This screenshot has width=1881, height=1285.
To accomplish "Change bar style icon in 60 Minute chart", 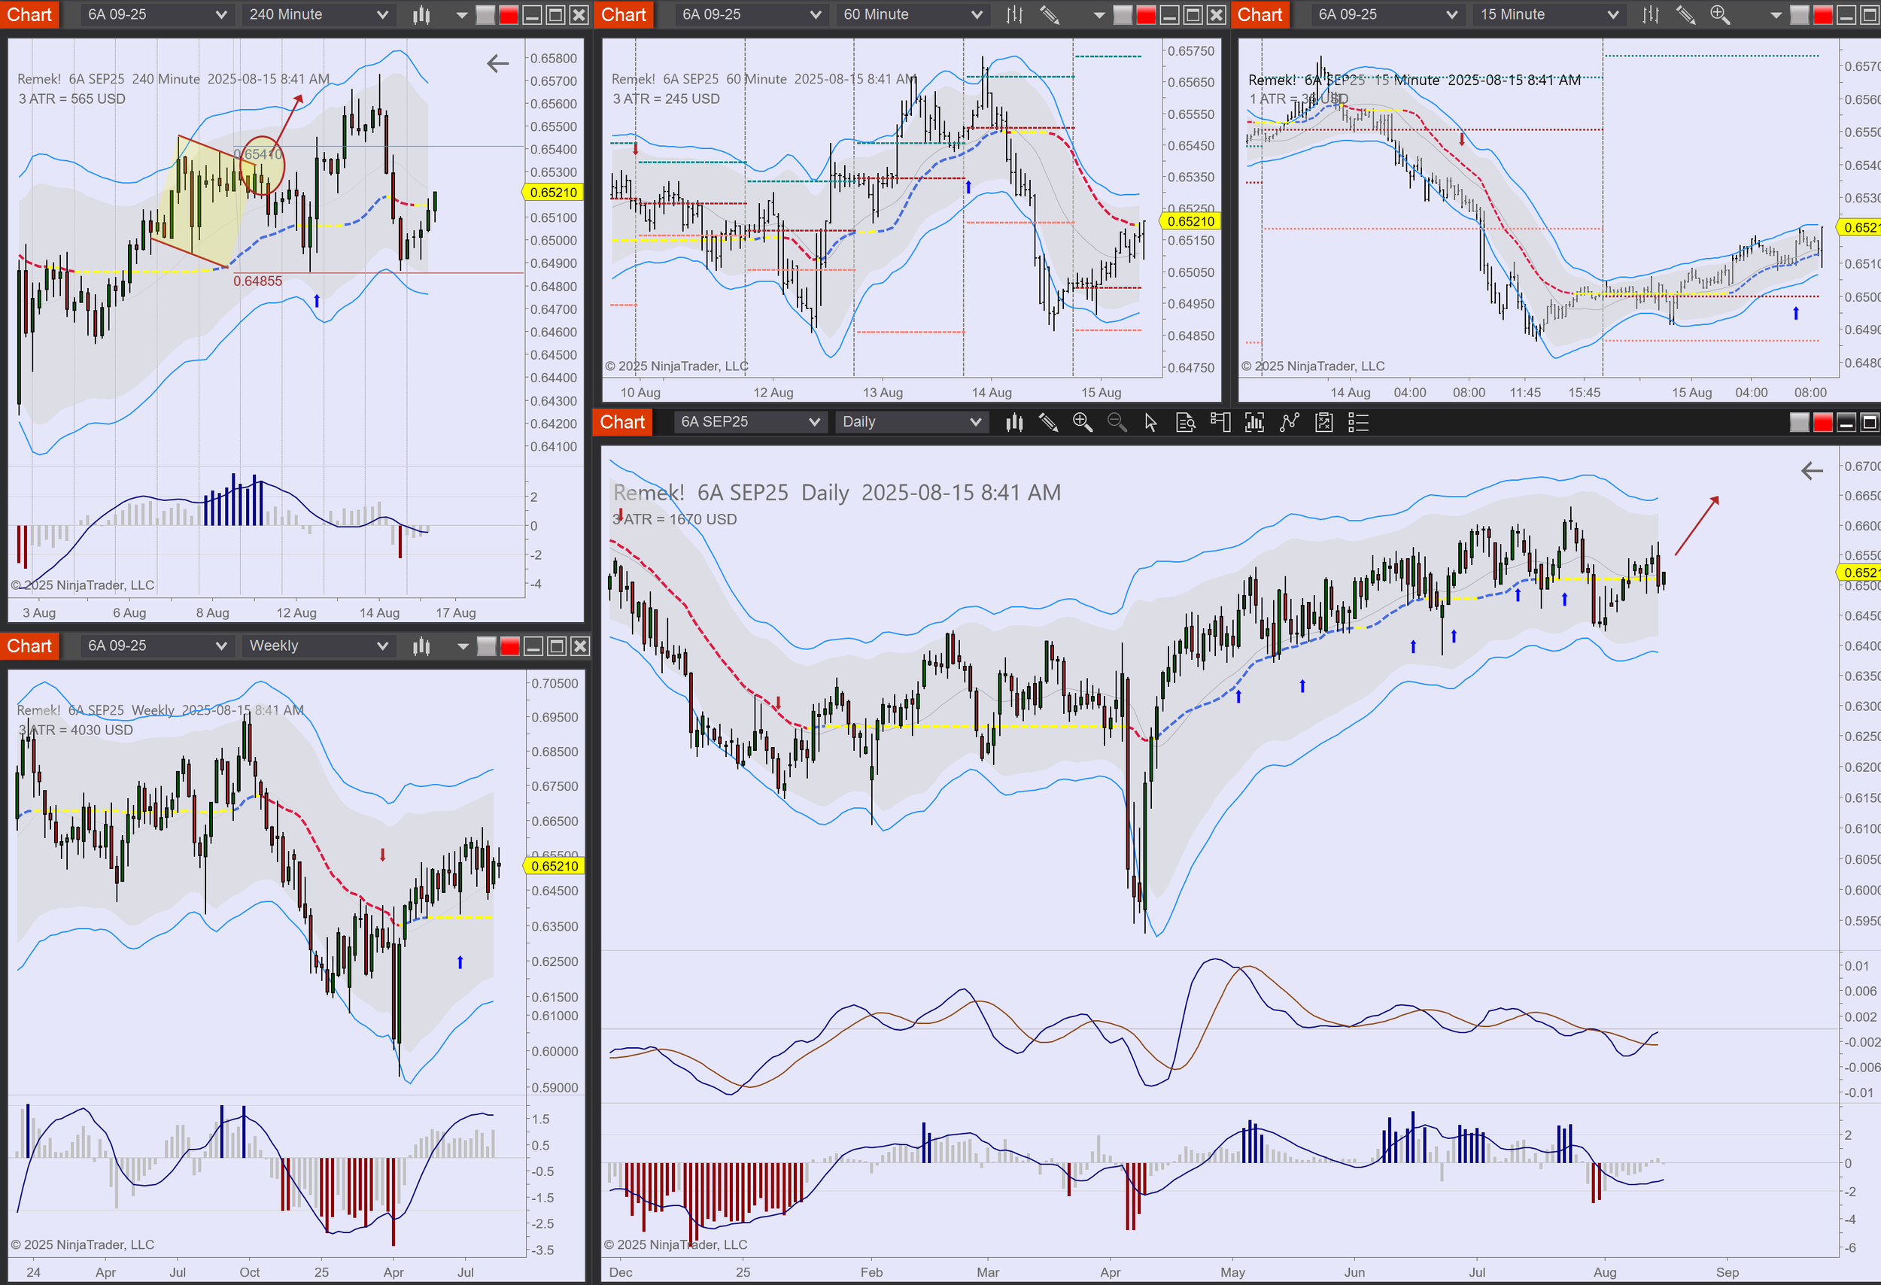I will (x=1014, y=14).
